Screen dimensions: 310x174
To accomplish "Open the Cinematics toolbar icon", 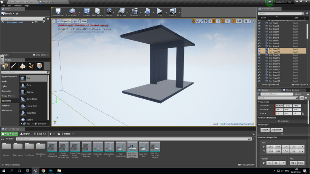I will tap(134, 12).
